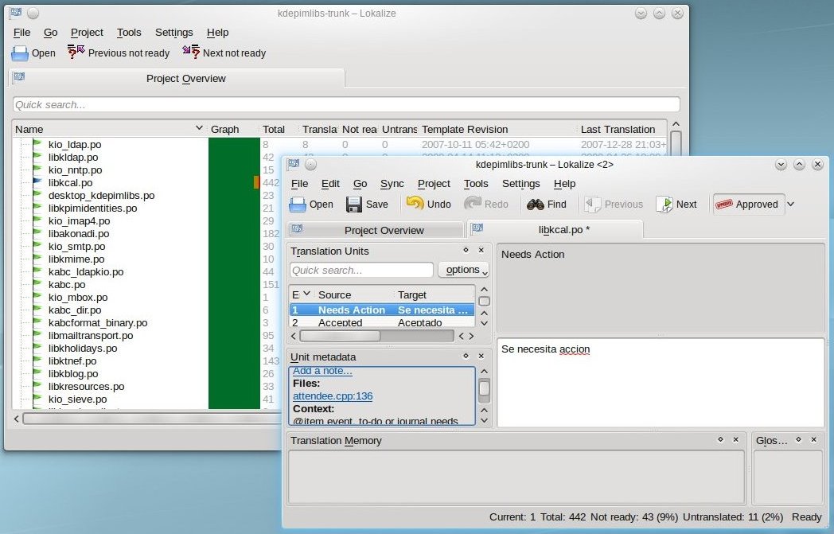
Task: Click into the 'Se necesita accion' translation editor
Action: tap(660, 382)
